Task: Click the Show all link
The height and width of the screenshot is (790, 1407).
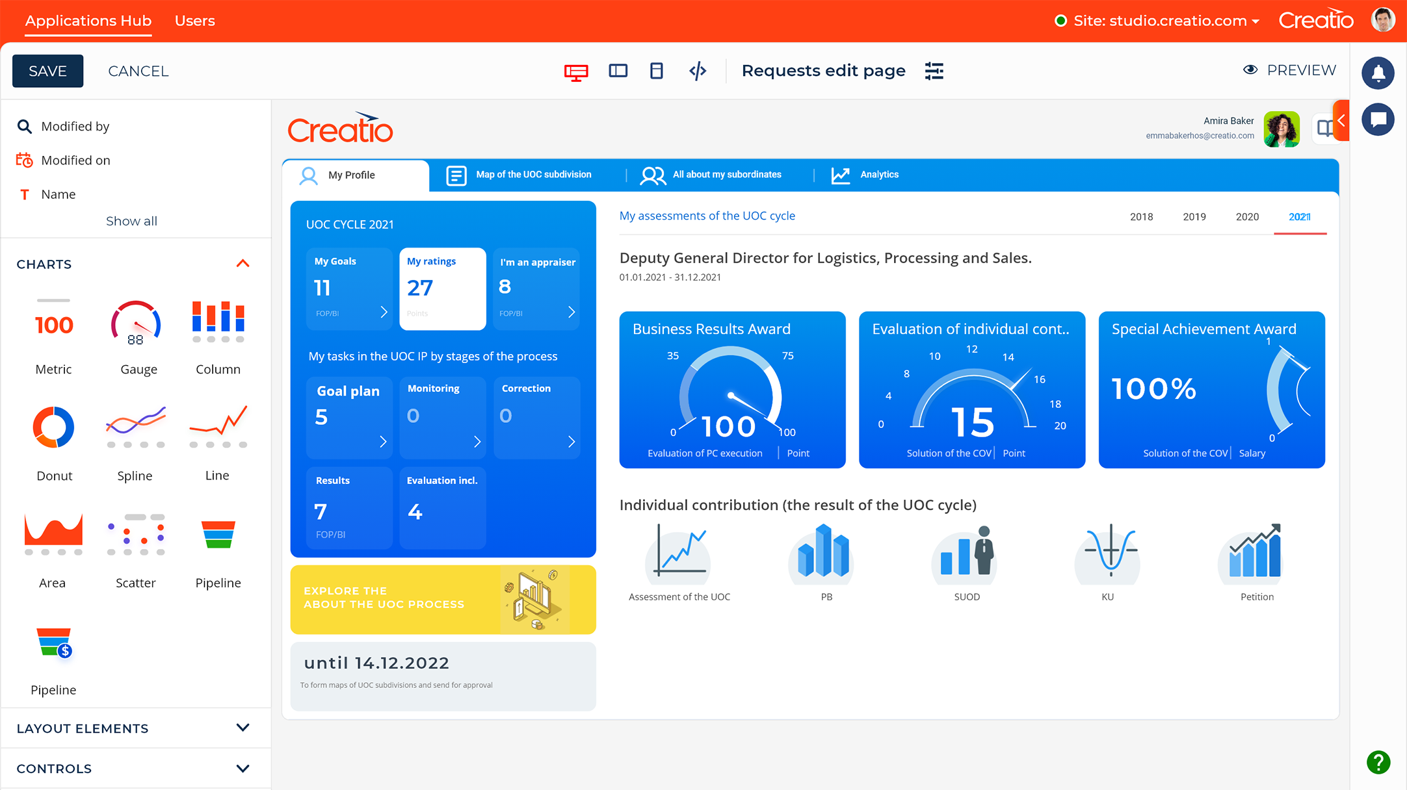Action: 131,220
